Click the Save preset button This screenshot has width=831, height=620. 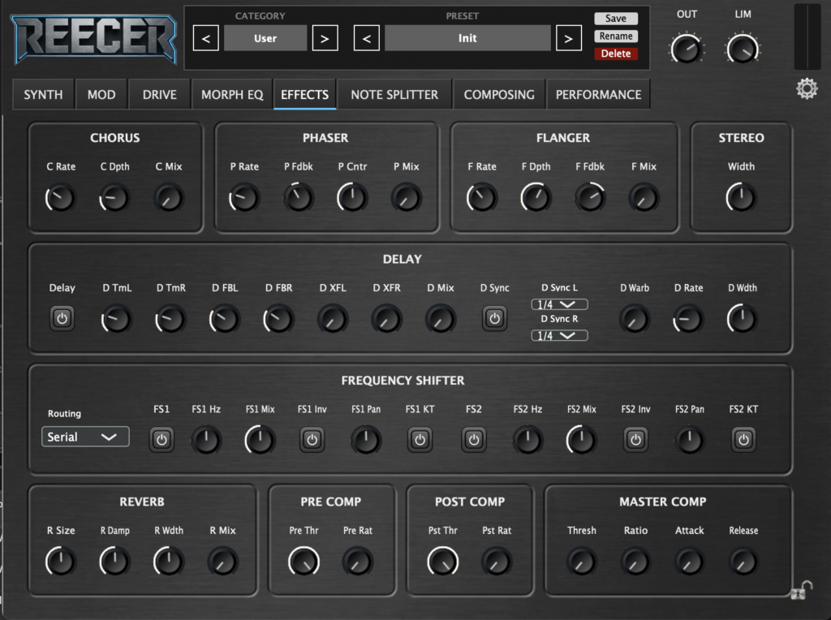615,19
